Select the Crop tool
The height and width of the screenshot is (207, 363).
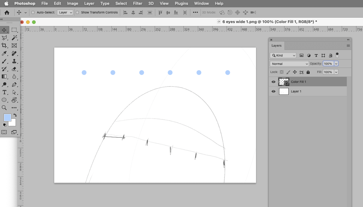[4, 45]
